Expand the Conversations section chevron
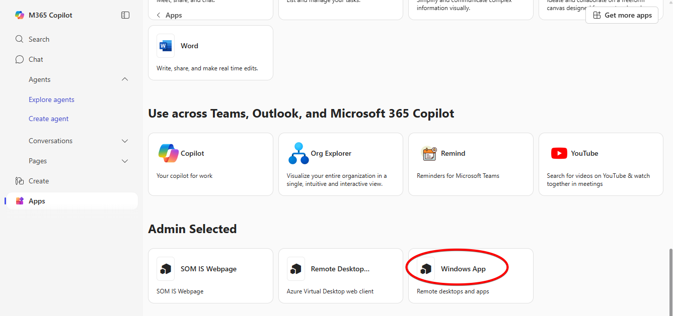Viewport: 673px width, 316px height. [x=125, y=141]
